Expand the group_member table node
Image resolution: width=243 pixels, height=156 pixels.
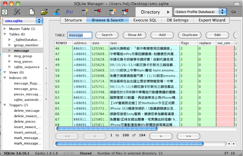(x=10, y=45)
